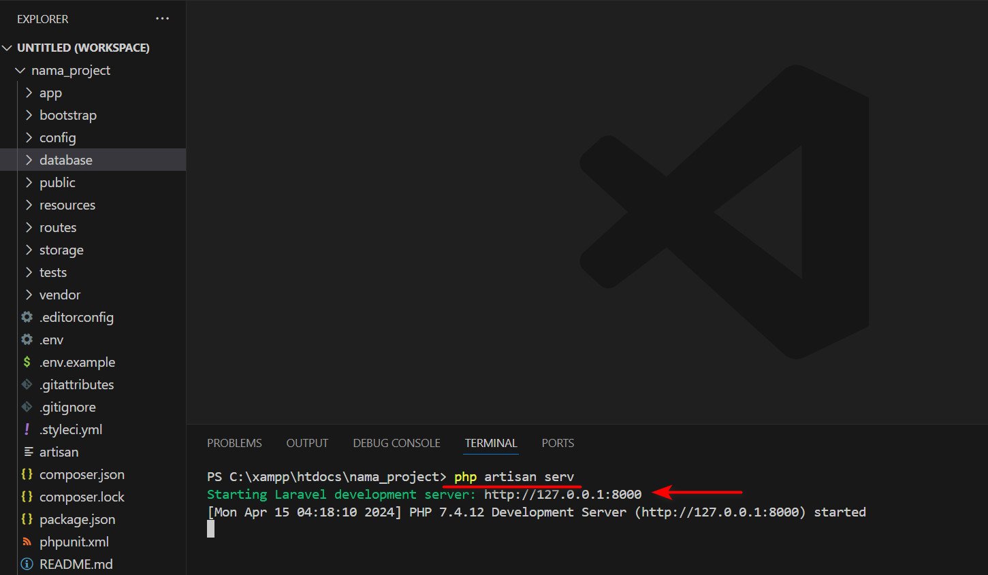Open the .gitignore file
The width and height of the screenshot is (988, 575).
(x=67, y=407)
